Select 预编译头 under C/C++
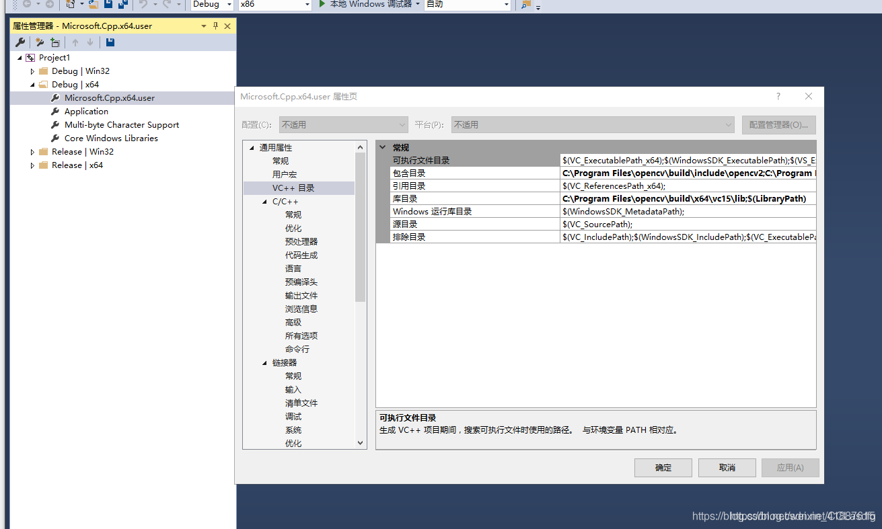Screen dimensions: 882x529 point(301,282)
